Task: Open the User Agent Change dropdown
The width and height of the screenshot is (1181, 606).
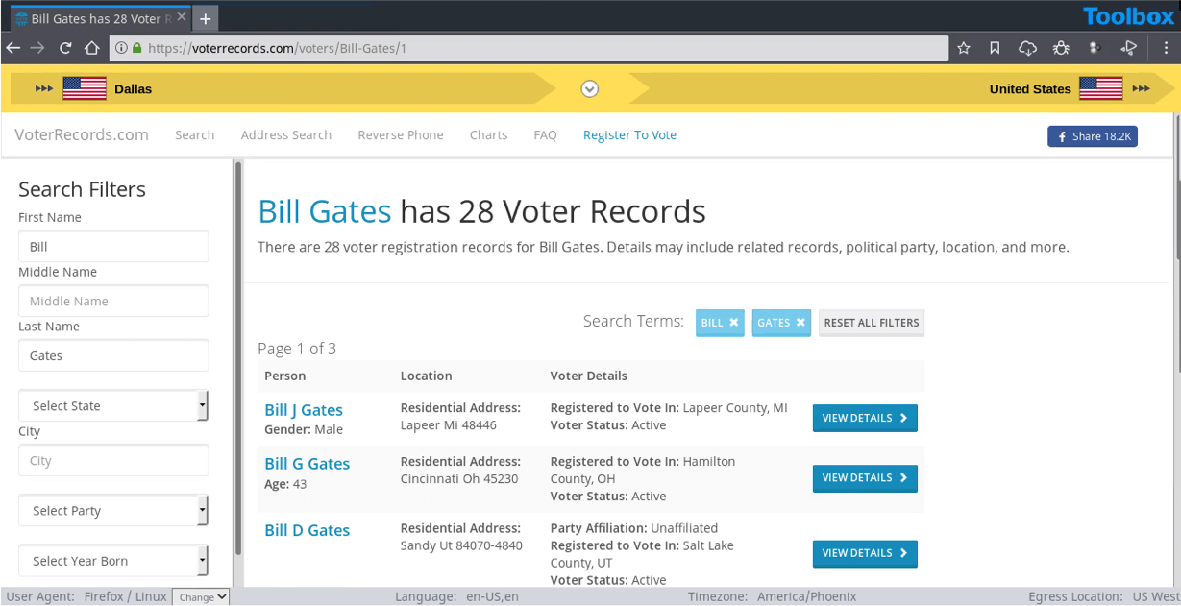Action: 201,597
